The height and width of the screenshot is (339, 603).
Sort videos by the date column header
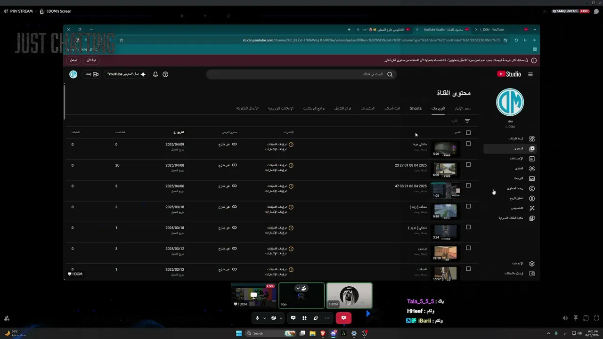click(179, 132)
